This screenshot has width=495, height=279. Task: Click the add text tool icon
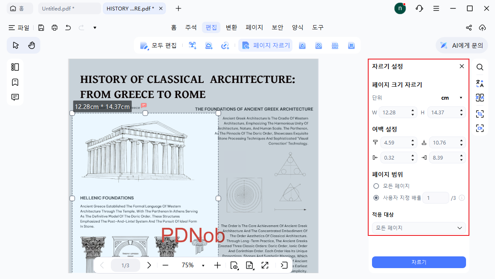pyautogui.click(x=193, y=45)
